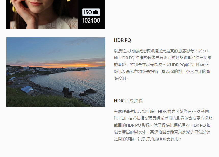Select the 102400 ISO value label

click(91, 20)
